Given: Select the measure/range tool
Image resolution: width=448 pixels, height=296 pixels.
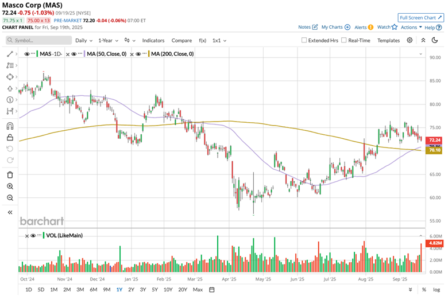Looking at the screenshot, I should pyautogui.click(x=10, y=111).
